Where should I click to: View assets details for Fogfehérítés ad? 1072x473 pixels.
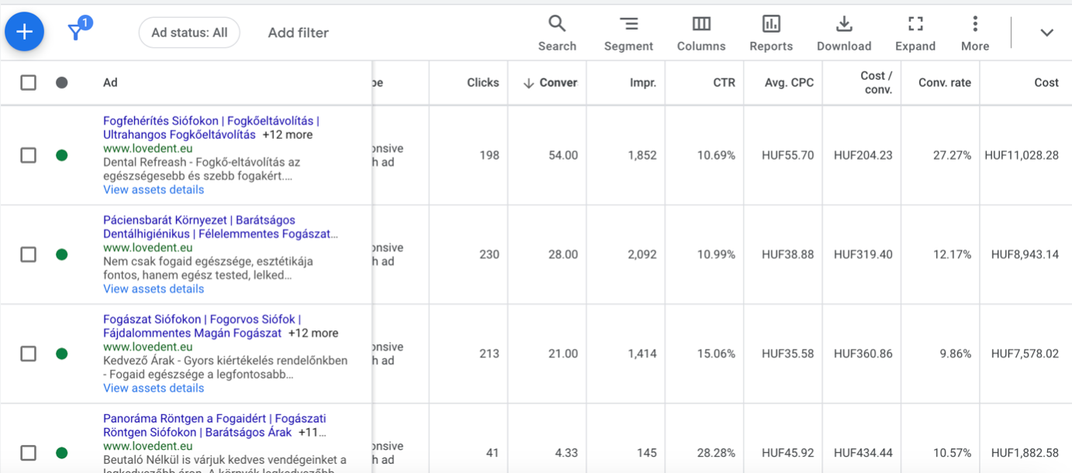(x=154, y=189)
